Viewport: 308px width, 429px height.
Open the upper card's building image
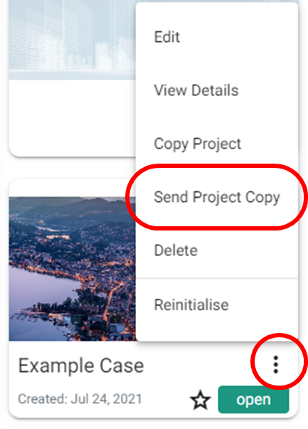pyautogui.click(x=73, y=40)
